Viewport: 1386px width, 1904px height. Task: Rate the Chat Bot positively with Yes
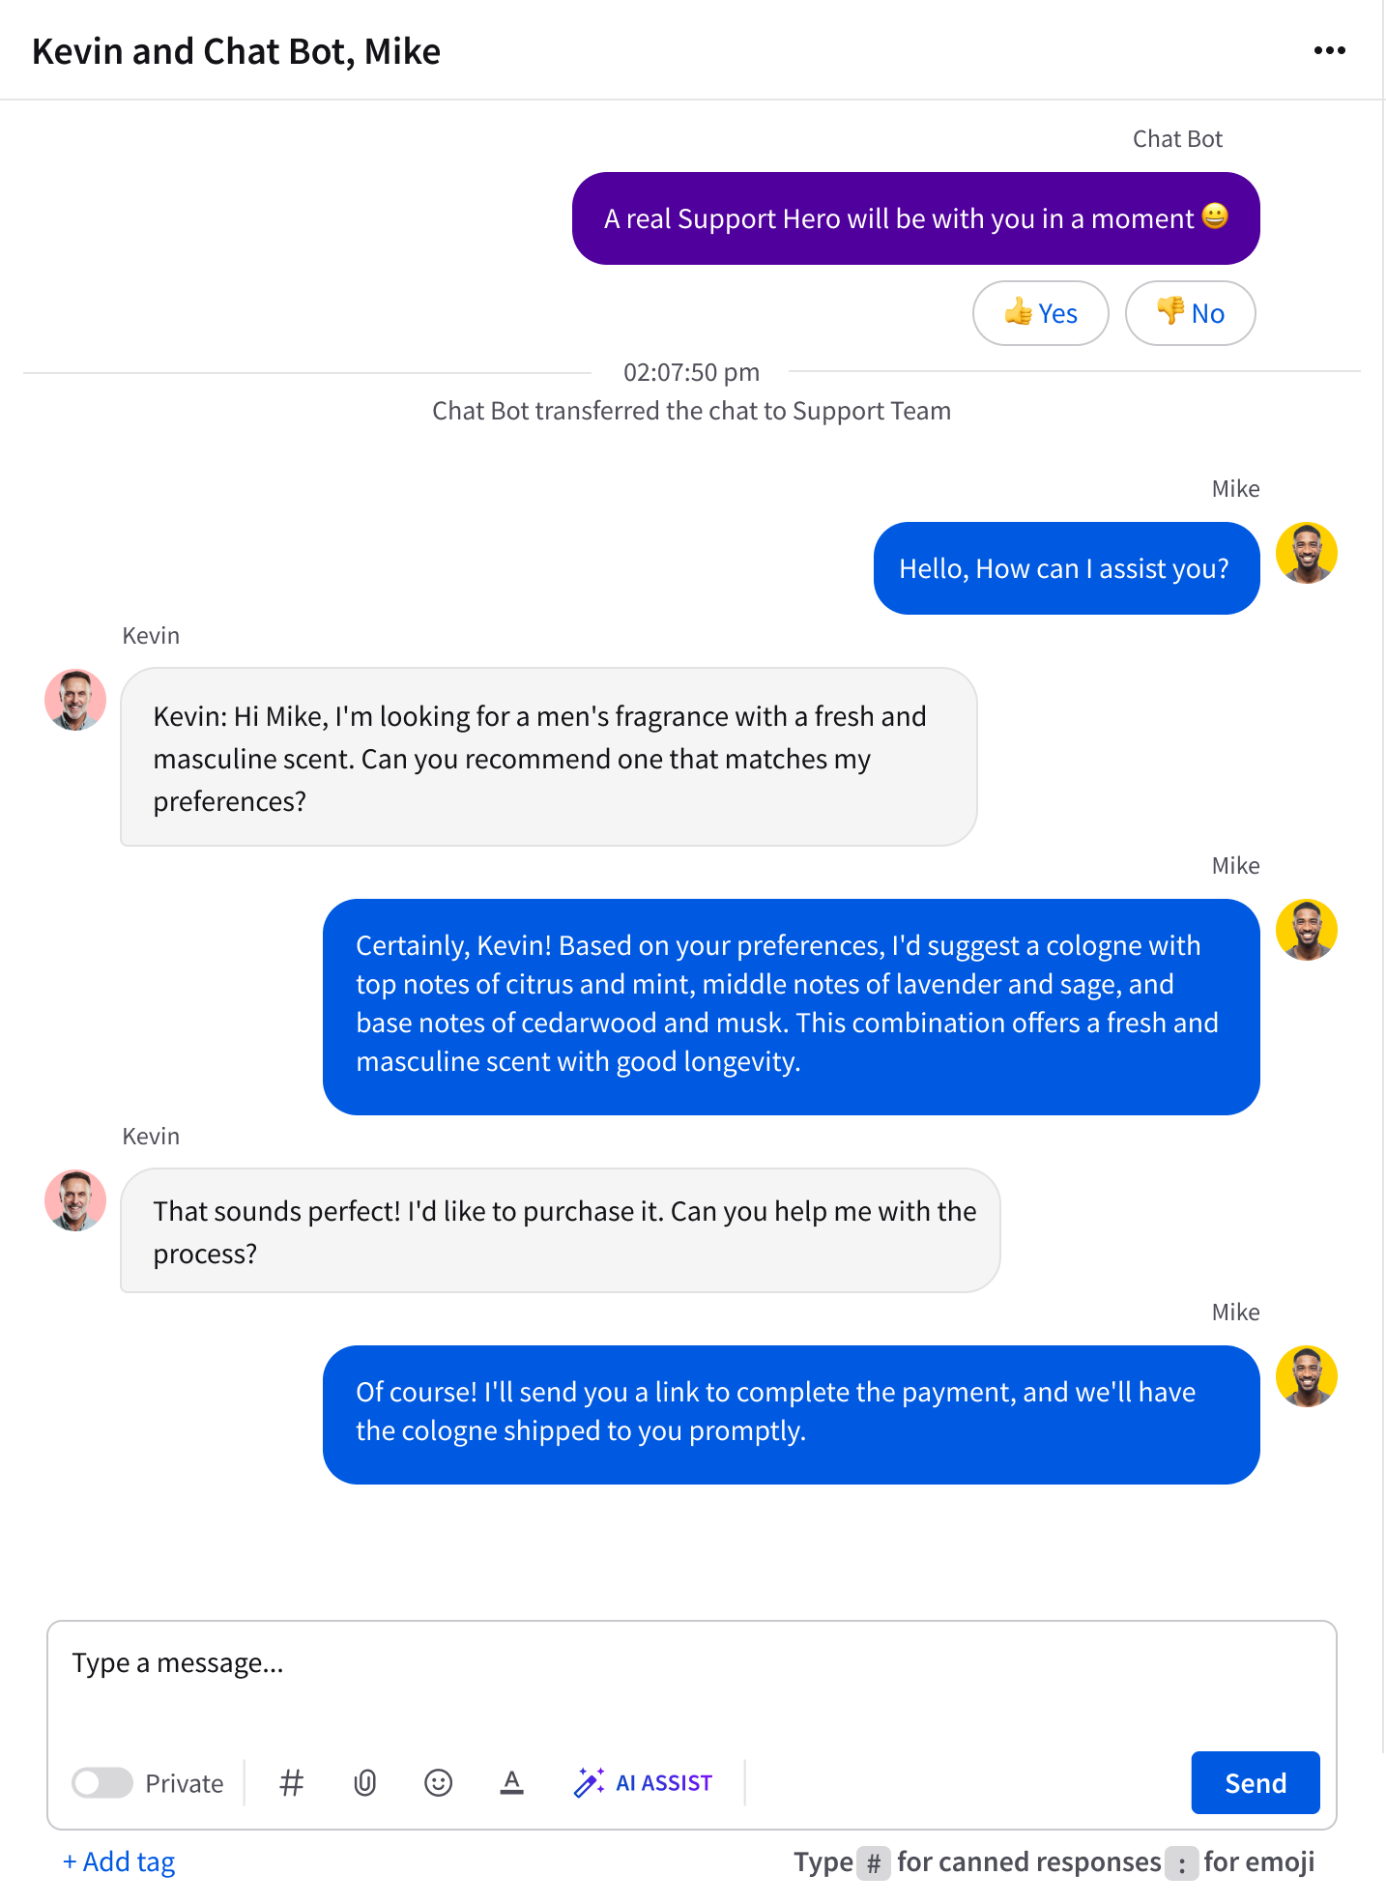1040,312
